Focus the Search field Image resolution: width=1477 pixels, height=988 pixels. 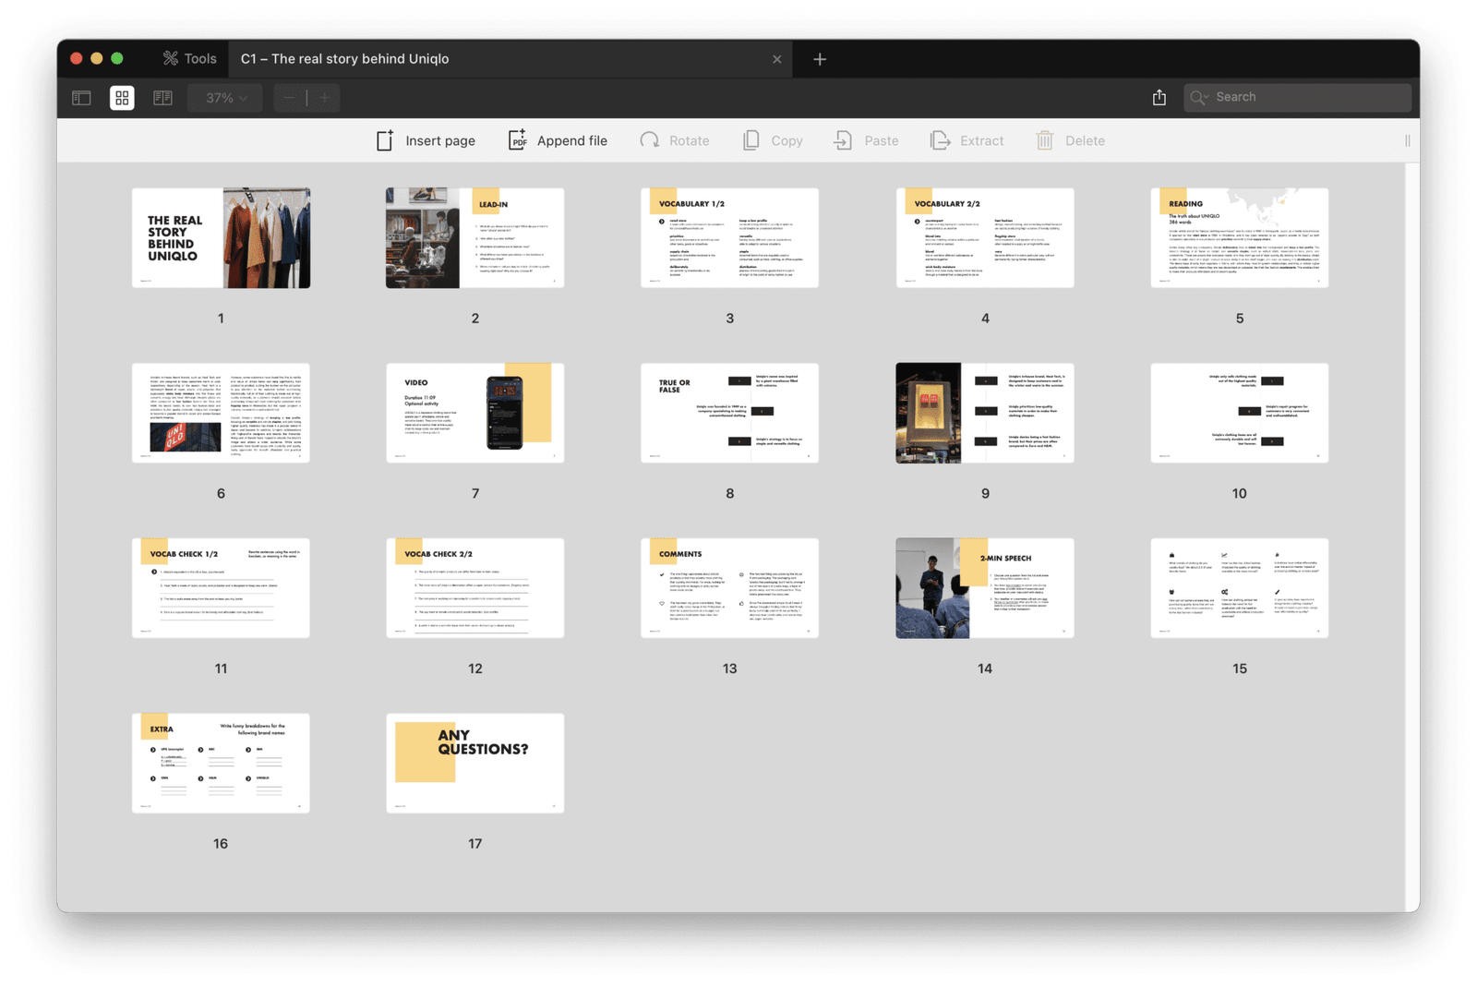point(1297,97)
